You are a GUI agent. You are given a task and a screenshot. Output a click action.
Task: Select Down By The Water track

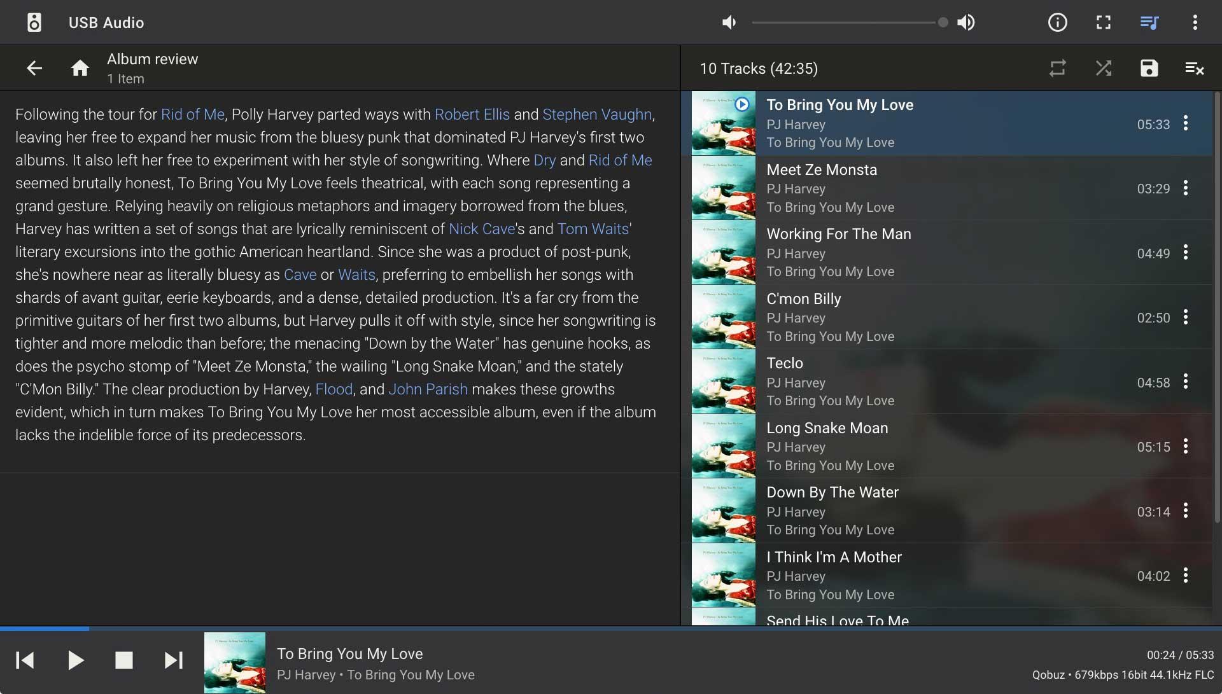832,492
